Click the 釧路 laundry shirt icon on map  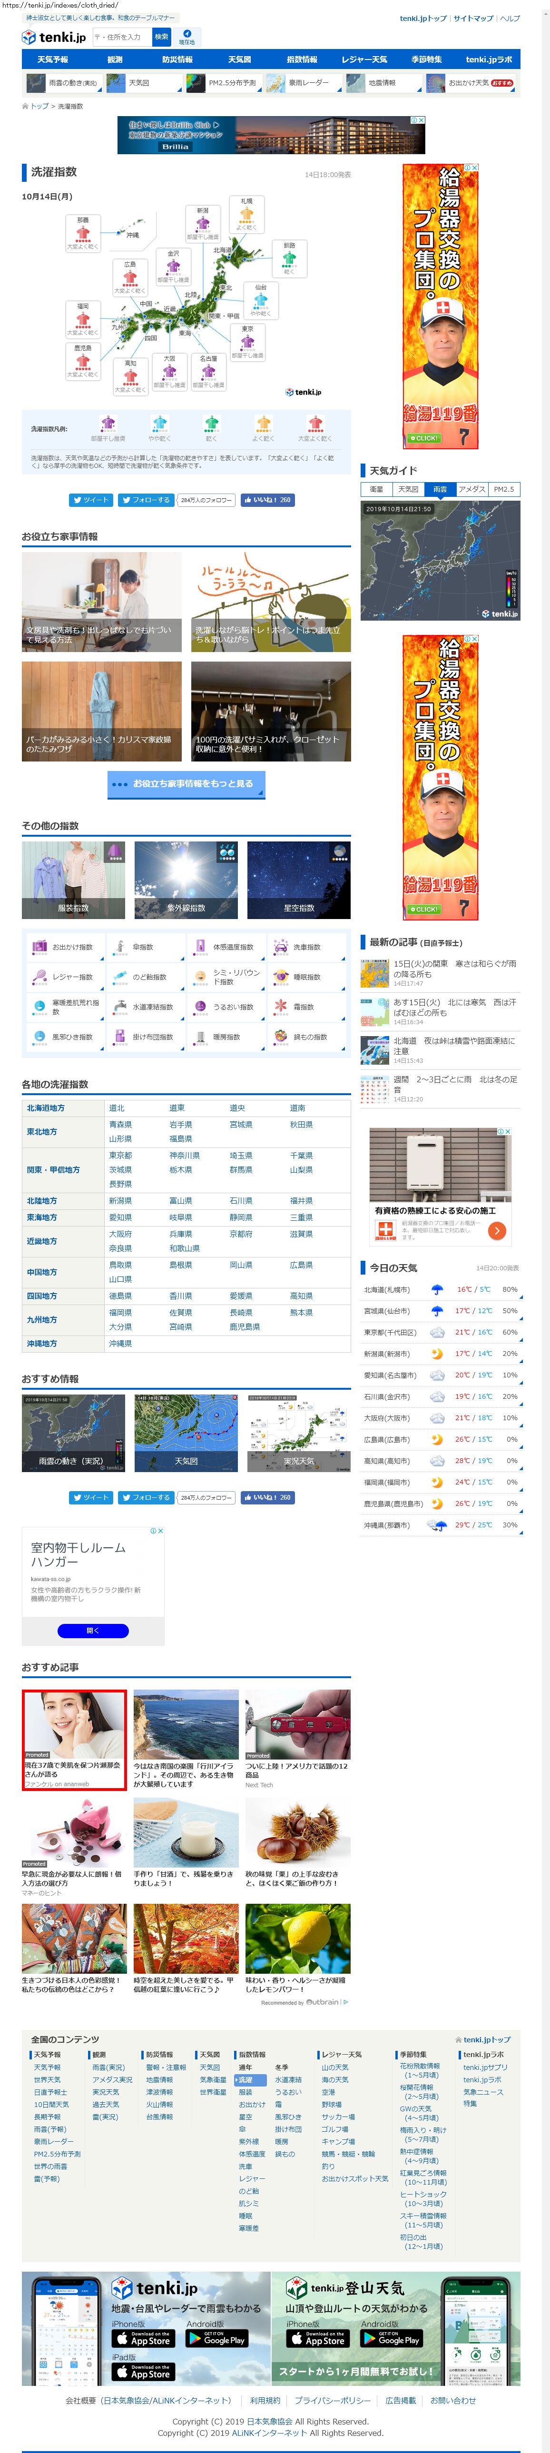pyautogui.click(x=289, y=259)
